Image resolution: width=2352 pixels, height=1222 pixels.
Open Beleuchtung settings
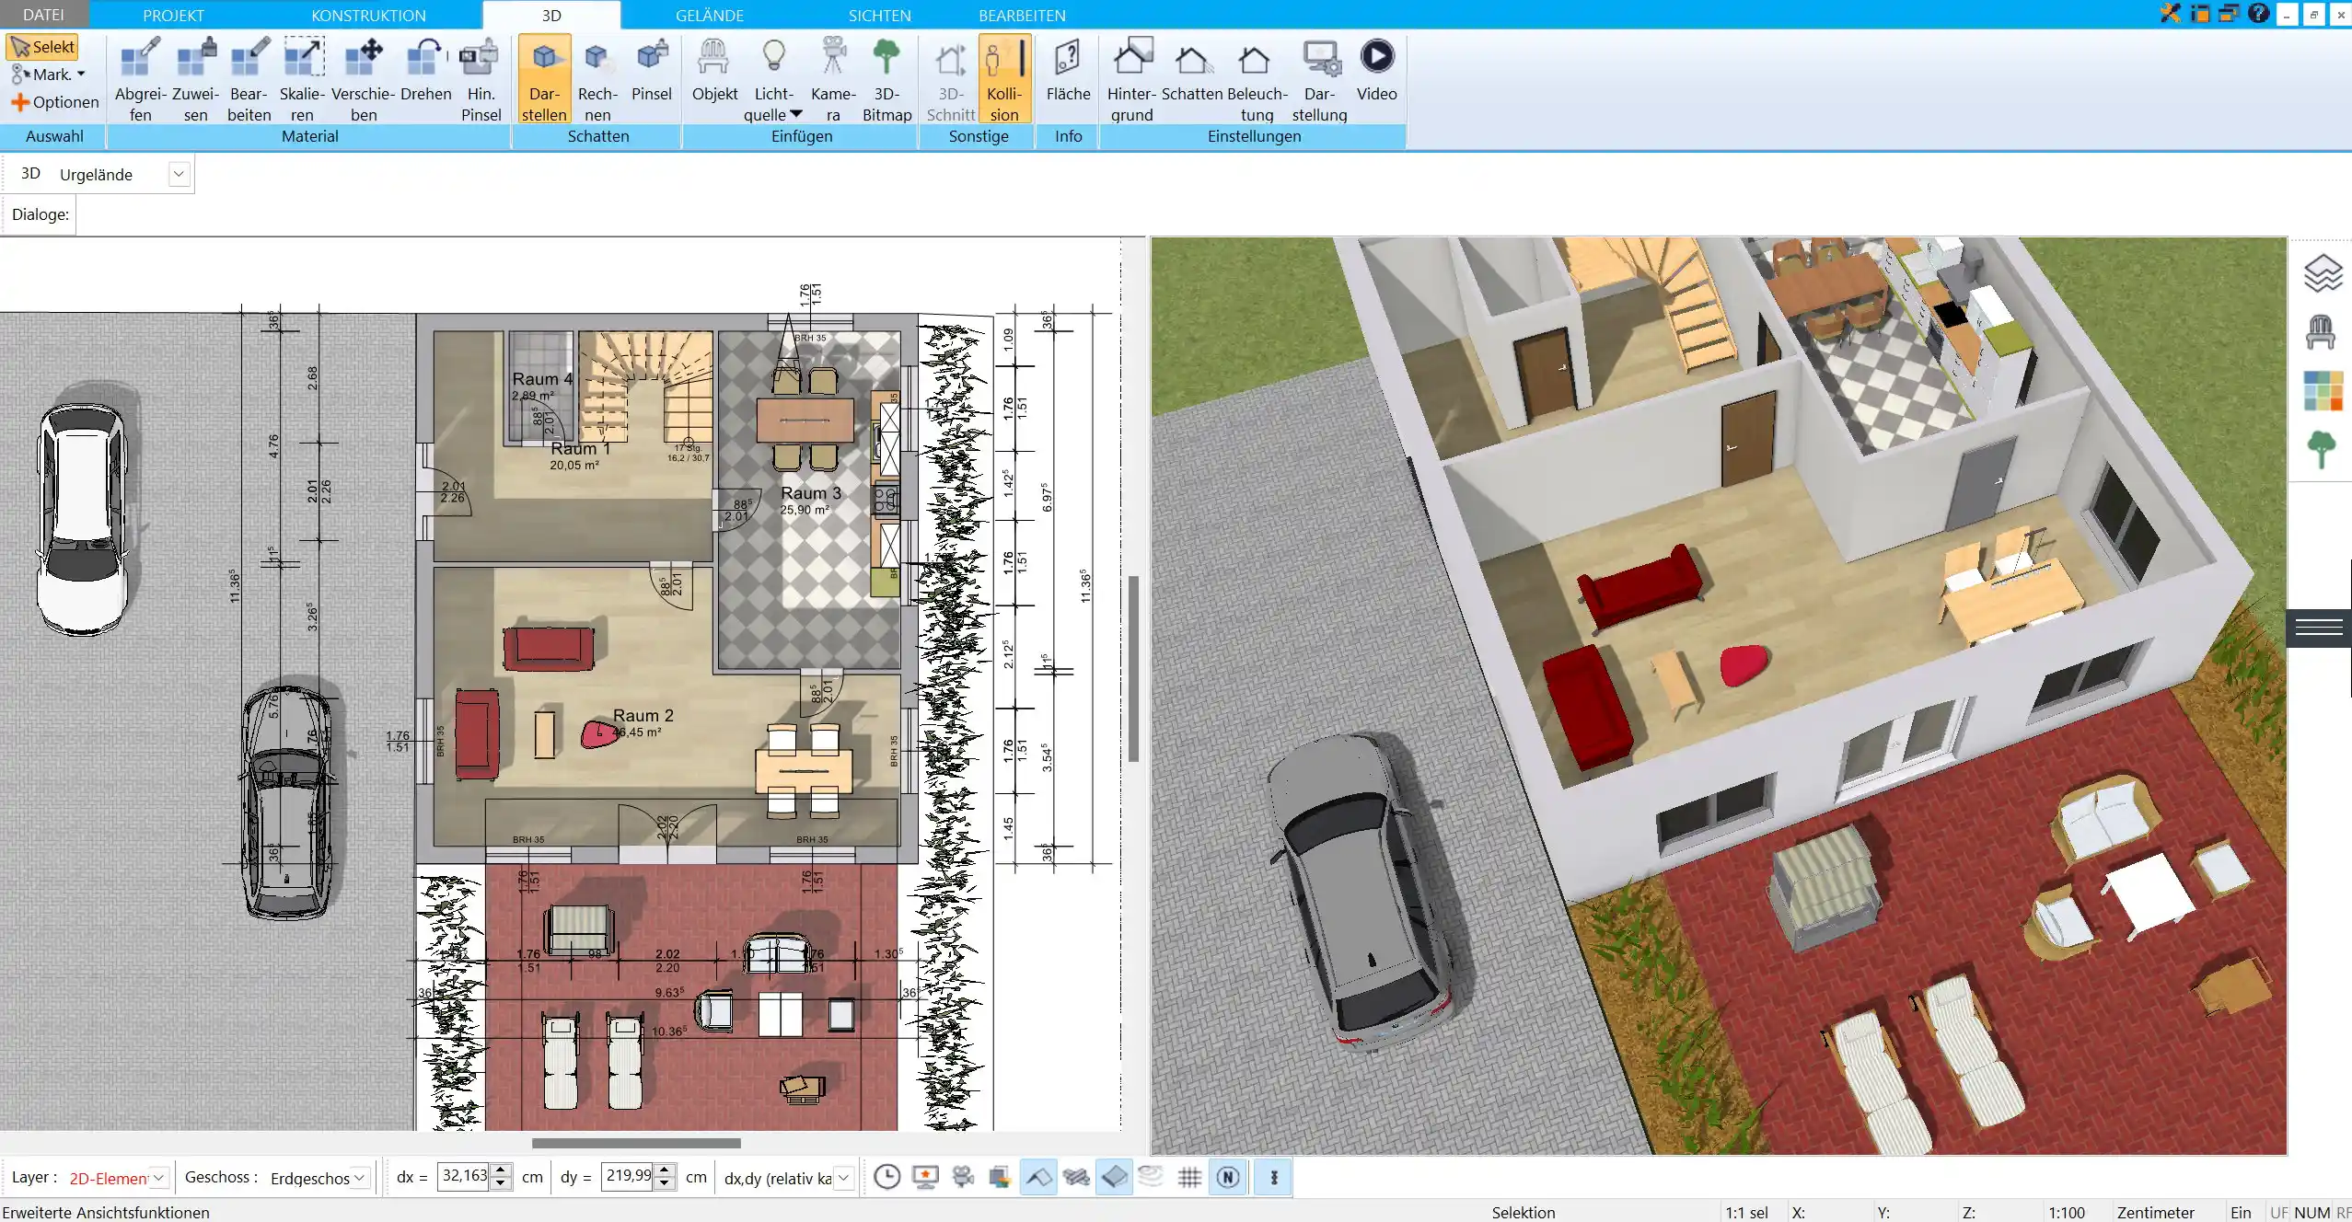pos(1257,79)
